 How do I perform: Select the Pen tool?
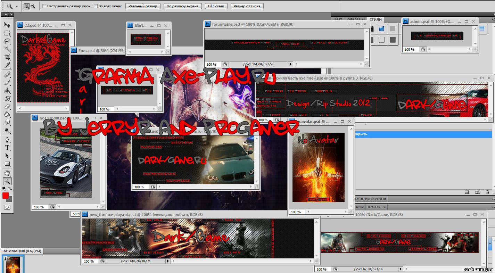(7, 140)
